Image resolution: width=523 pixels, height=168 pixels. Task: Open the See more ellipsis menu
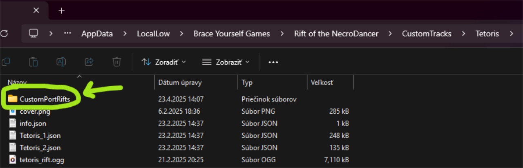(273, 62)
